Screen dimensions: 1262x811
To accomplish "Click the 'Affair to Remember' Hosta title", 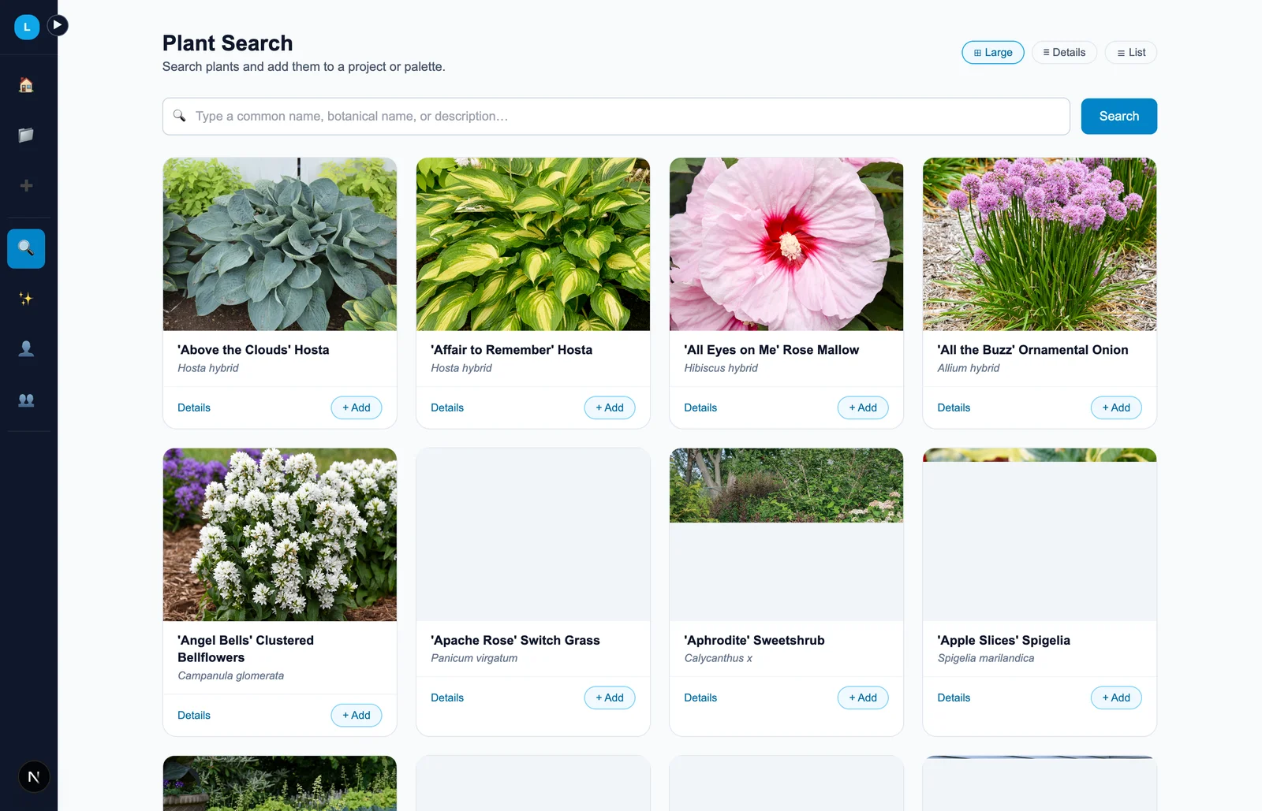I will (511, 350).
